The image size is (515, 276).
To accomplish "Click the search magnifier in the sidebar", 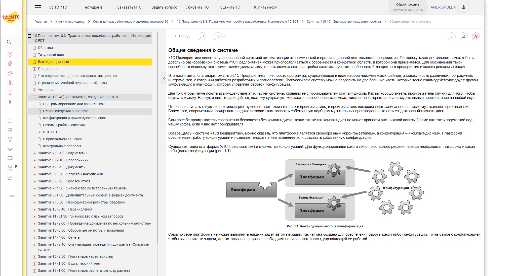I will pyautogui.click(x=9, y=42).
